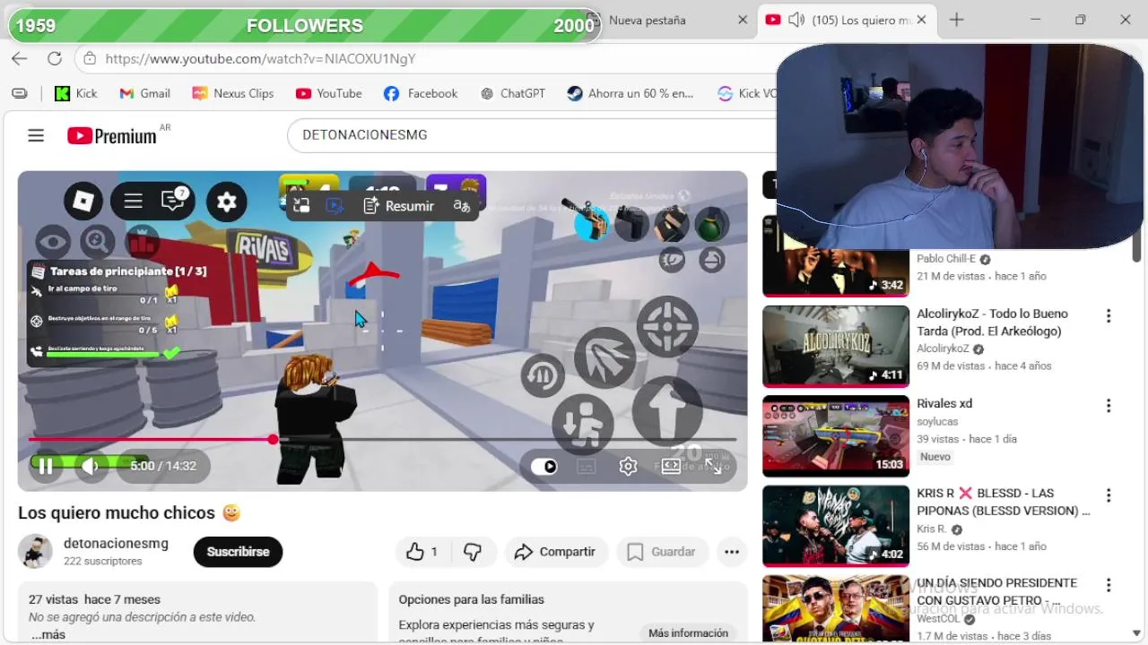Go to YouTube Premium home logo
Viewport: 1148px width, 645px height.
point(112,135)
